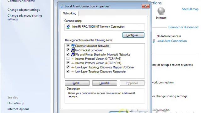The image size is (201, 113).
Task: Click the Topology Discovery Mapper I/O Driver icon
Action: click(x=73, y=67)
